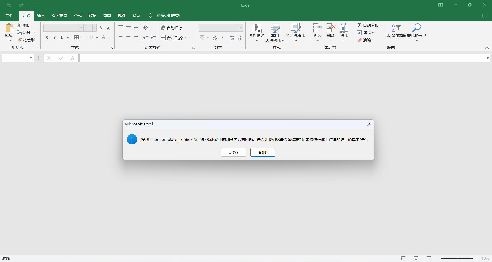Screen dimensions: 492x262
Task: Switch to the Data (数据) tab
Action: (x=93, y=16)
